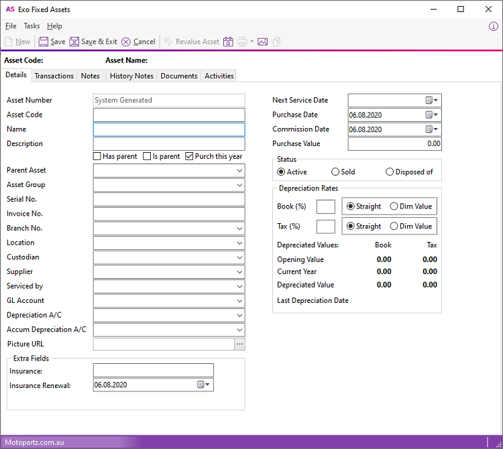
Task: Click the Cancel toolbar icon
Action: click(x=138, y=42)
